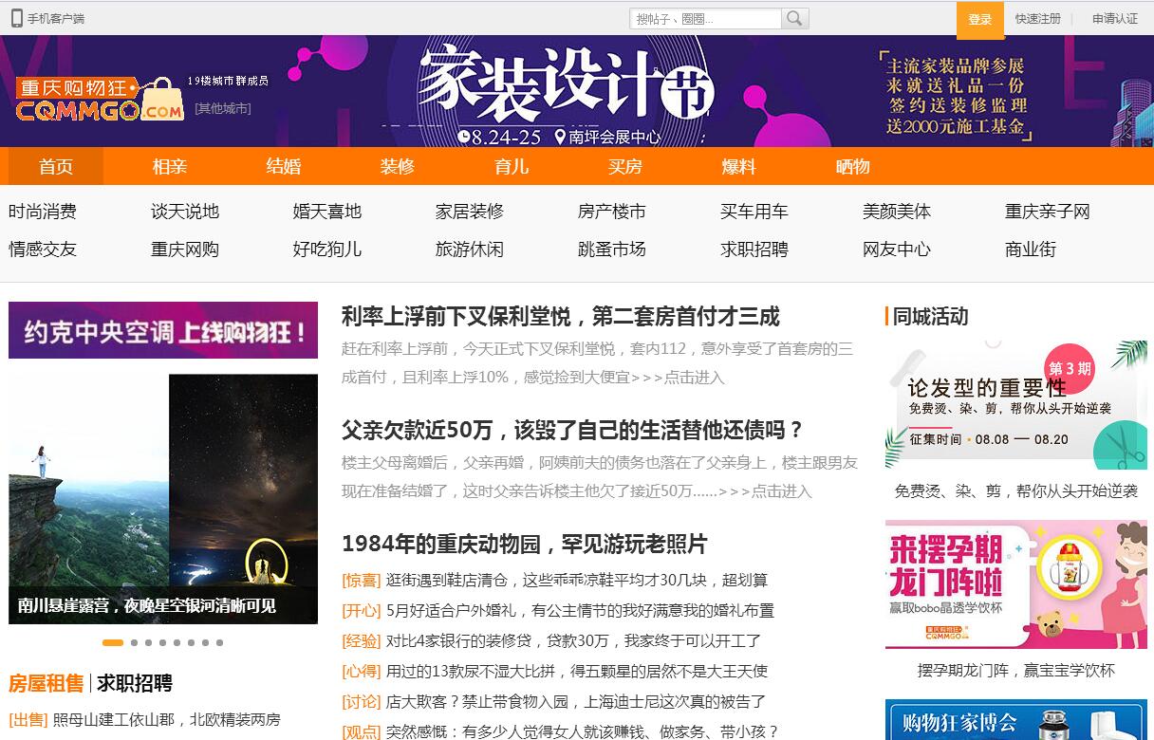
Task: Switch to the 求职招聘 tab beside 房屋租售
Action: coord(134,683)
